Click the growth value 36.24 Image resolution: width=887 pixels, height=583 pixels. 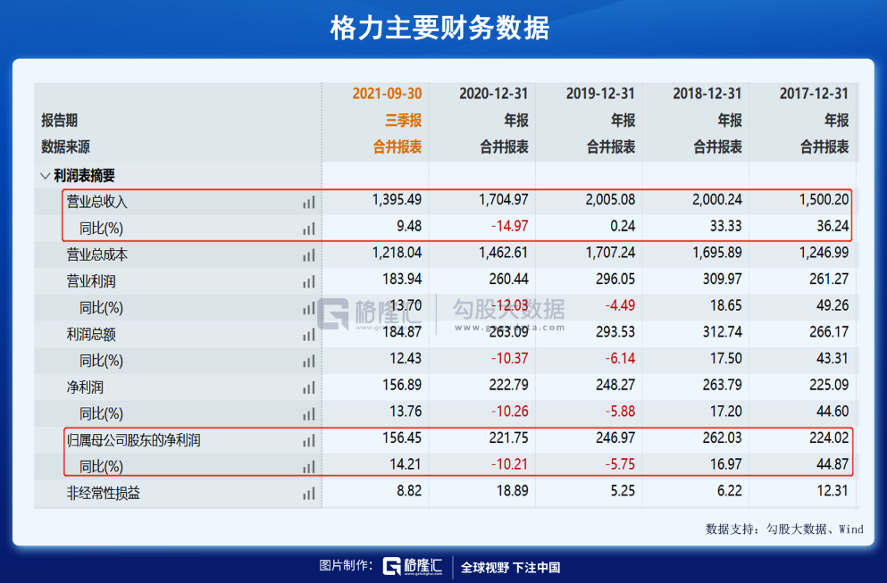[833, 226]
